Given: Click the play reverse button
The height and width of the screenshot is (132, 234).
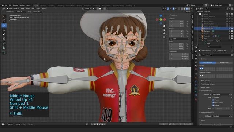Looking at the screenshot, I should pos(97,124).
